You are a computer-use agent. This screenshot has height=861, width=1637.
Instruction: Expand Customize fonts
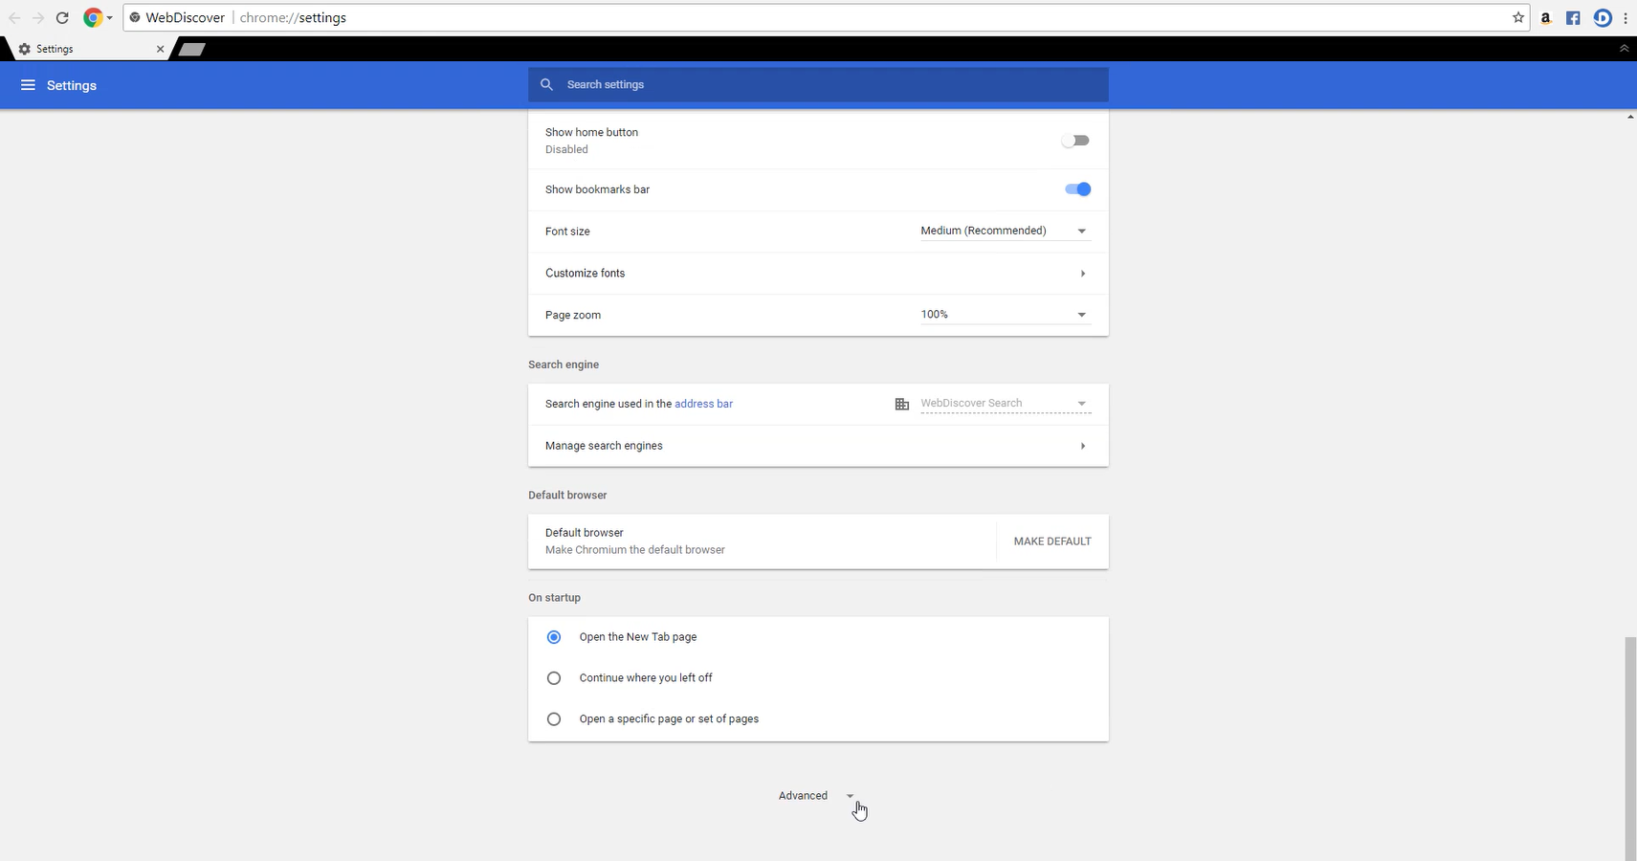coord(818,274)
